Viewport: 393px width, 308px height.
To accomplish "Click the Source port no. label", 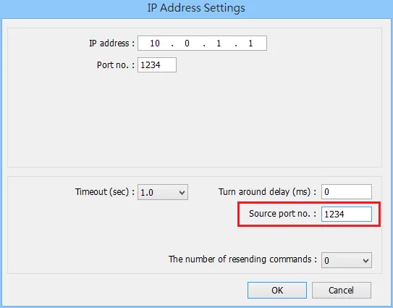I will [282, 214].
